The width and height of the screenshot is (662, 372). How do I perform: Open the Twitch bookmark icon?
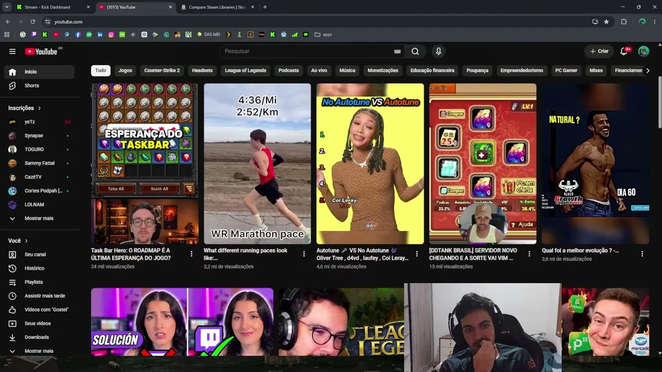[34, 35]
